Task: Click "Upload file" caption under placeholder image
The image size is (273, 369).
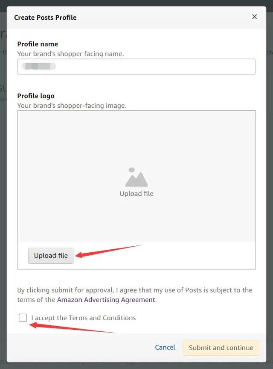Action: pyautogui.click(x=136, y=194)
